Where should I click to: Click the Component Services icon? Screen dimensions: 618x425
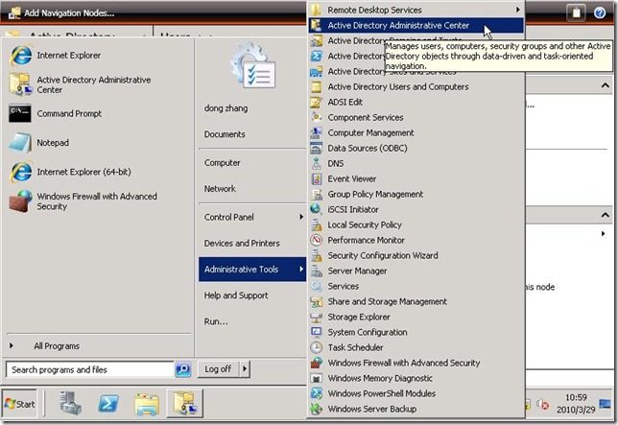[x=316, y=117]
